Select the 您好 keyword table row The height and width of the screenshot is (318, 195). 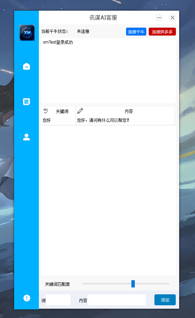(108, 120)
